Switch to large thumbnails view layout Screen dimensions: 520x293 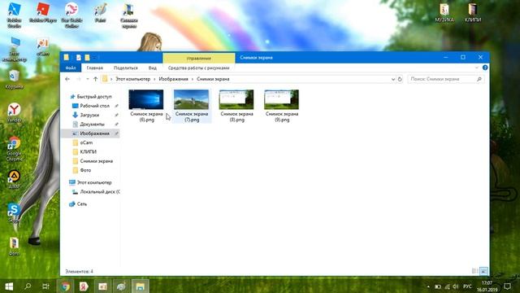point(483,271)
